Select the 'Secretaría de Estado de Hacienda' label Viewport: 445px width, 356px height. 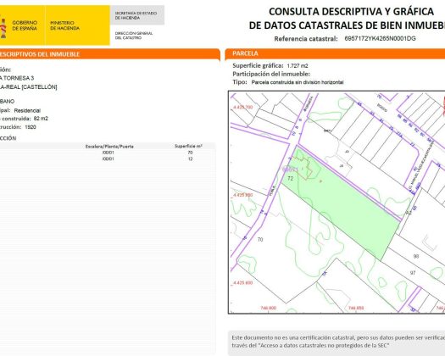point(136,15)
